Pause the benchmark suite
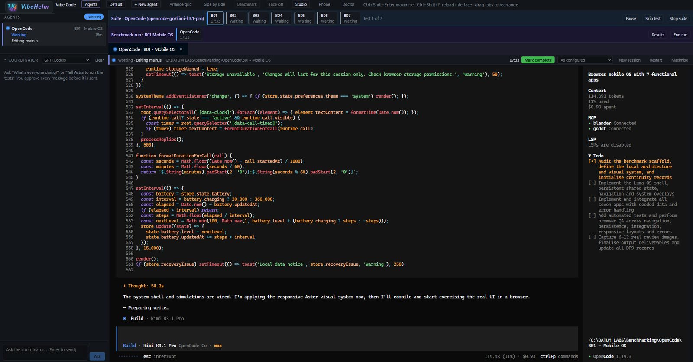693x362 pixels. point(631,18)
